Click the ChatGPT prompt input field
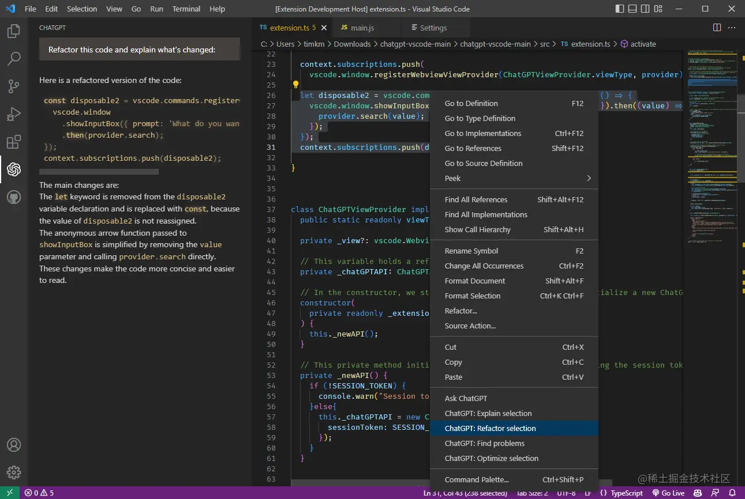This screenshot has width=745, height=499. [x=140, y=50]
